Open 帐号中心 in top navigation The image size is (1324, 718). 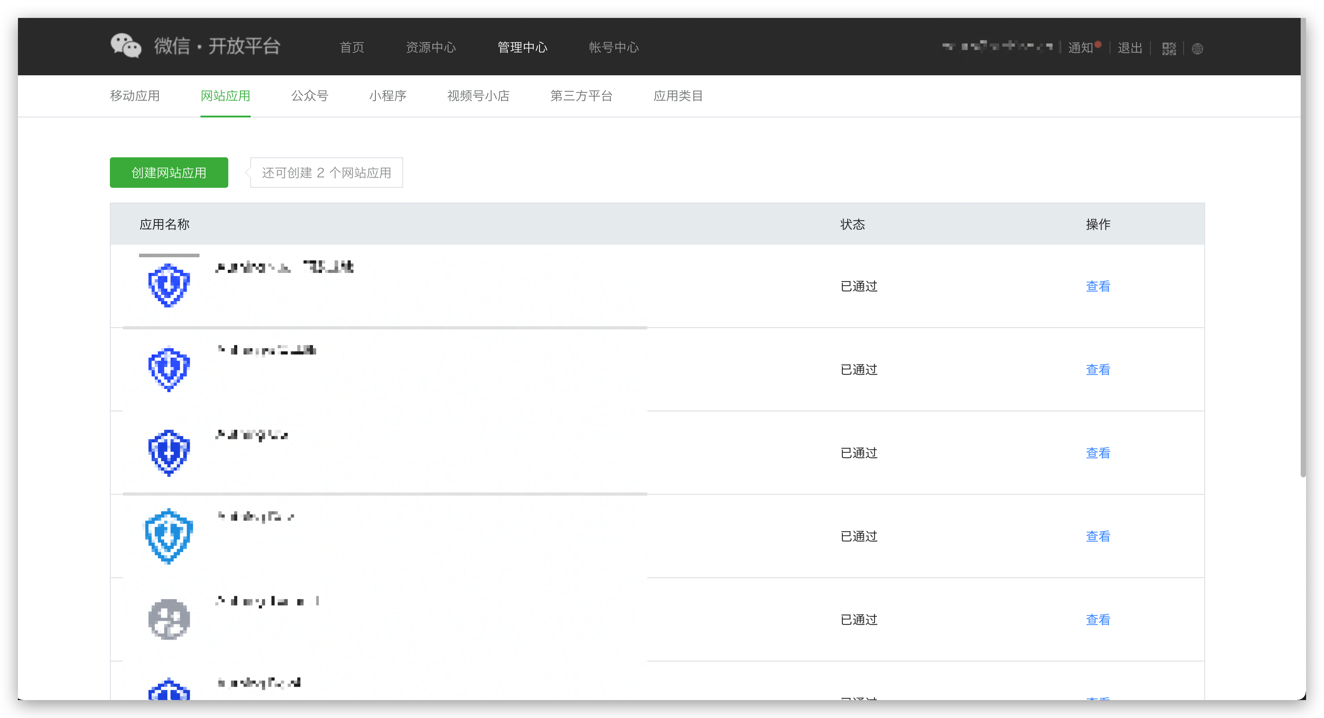point(613,47)
